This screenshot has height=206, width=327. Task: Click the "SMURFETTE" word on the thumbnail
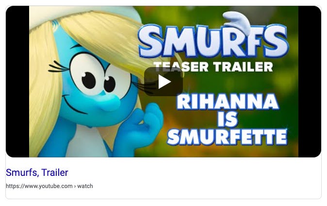tap(227, 137)
